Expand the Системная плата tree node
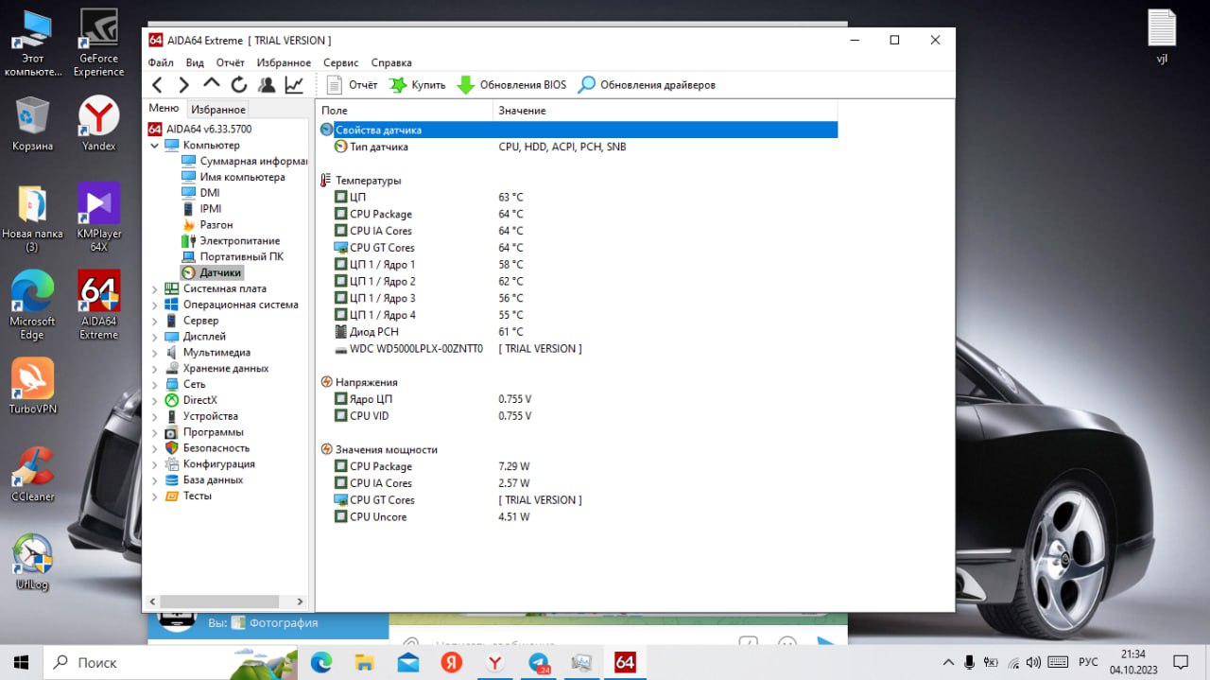Screen dimensions: 1210x680 pyautogui.click(x=155, y=288)
